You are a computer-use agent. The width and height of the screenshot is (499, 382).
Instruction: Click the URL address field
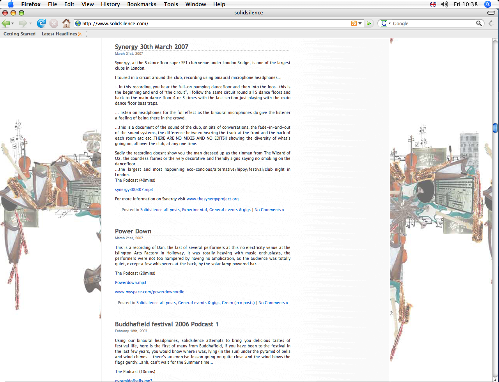click(214, 23)
